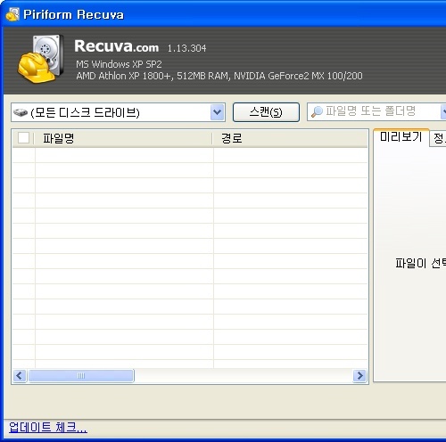446x442 pixels.
Task: Click into the 파일명 또는 폴더명 search field
Action: tap(376, 112)
